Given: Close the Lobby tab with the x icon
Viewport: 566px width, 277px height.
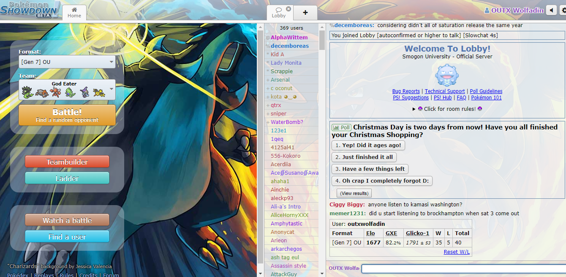Looking at the screenshot, I should click(288, 9).
